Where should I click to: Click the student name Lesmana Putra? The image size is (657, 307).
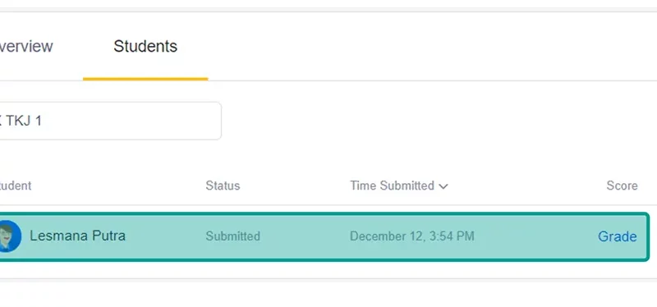click(x=77, y=236)
